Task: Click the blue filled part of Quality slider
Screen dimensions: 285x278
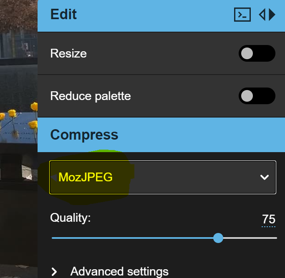Action: pos(134,238)
